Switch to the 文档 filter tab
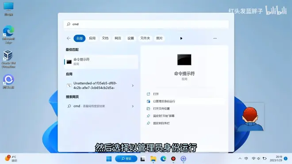292x164 pixels. [105, 38]
